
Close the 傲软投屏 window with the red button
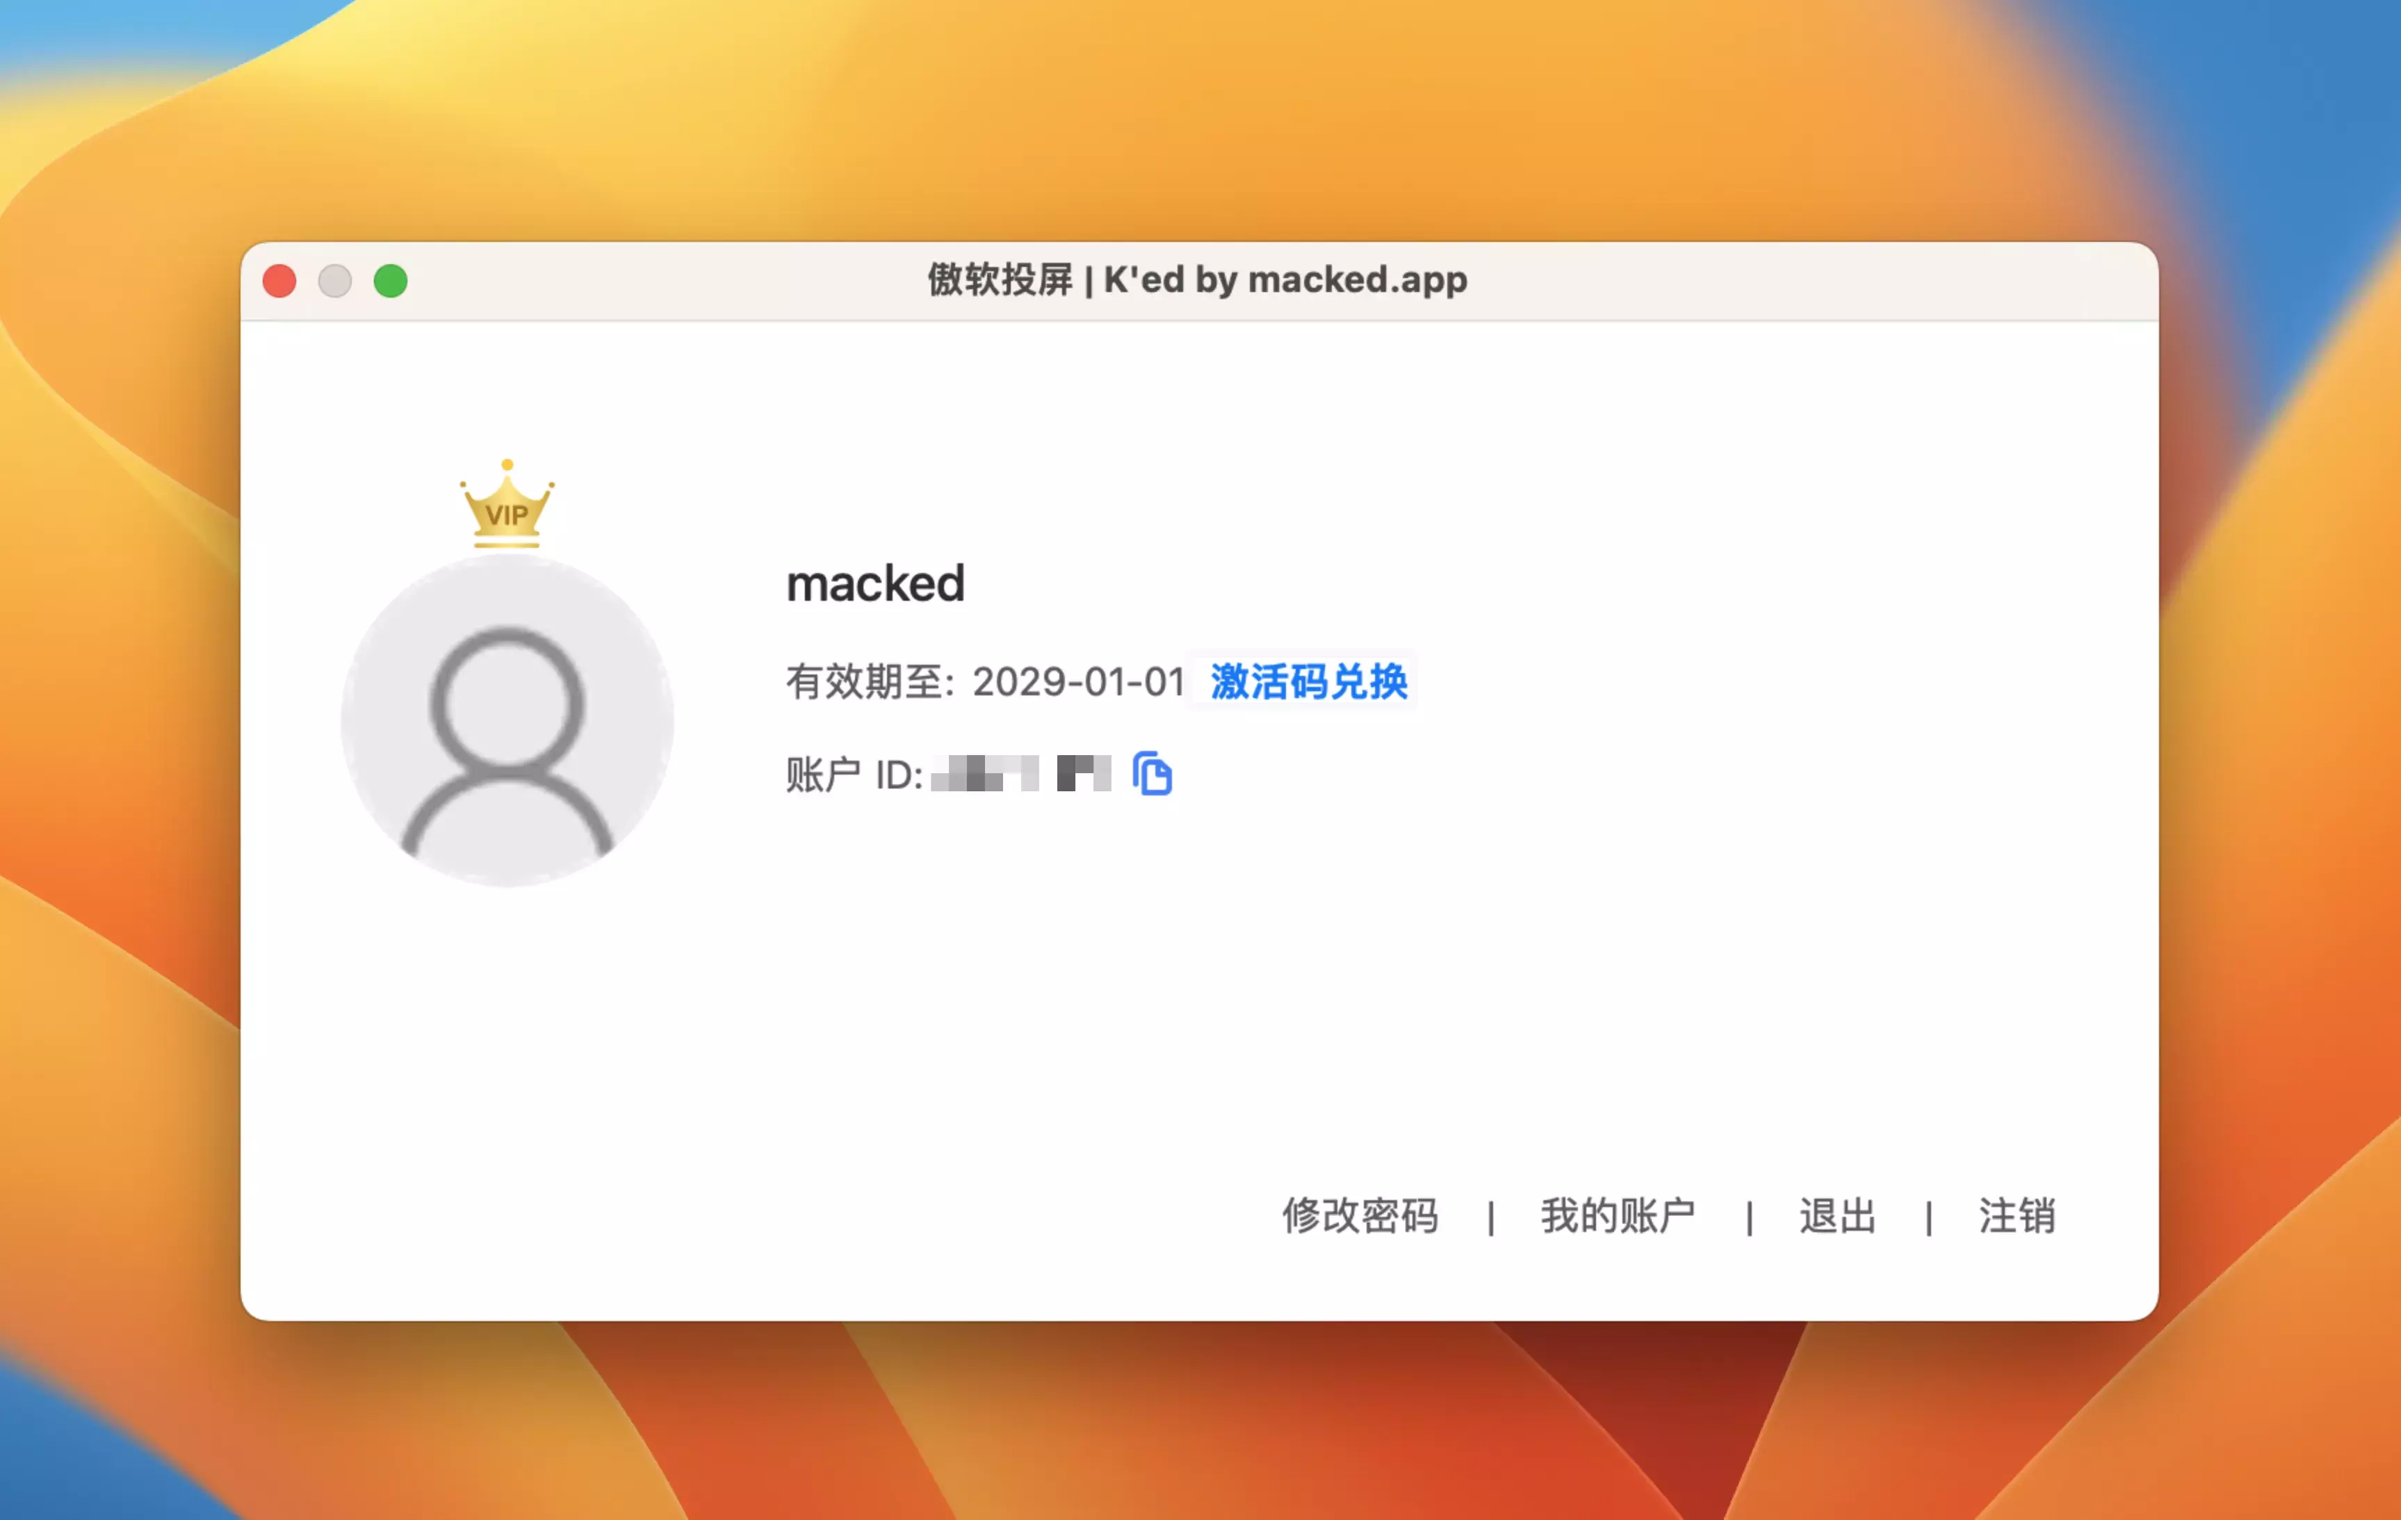tap(279, 281)
